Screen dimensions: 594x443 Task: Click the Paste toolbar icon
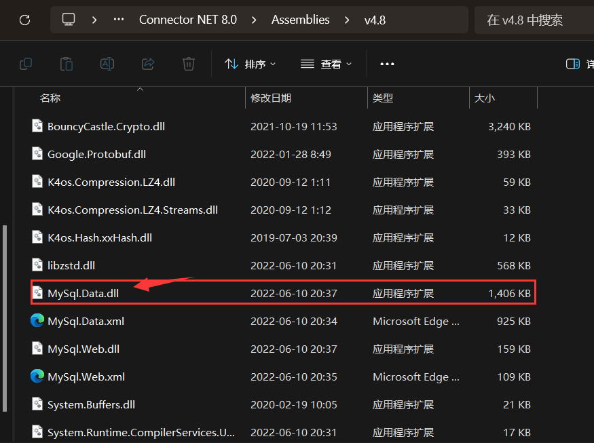pyautogui.click(x=67, y=64)
